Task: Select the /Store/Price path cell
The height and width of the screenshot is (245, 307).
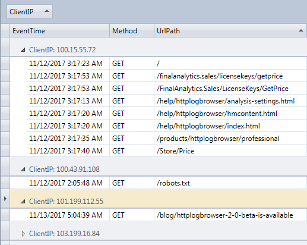Action: [230, 151]
